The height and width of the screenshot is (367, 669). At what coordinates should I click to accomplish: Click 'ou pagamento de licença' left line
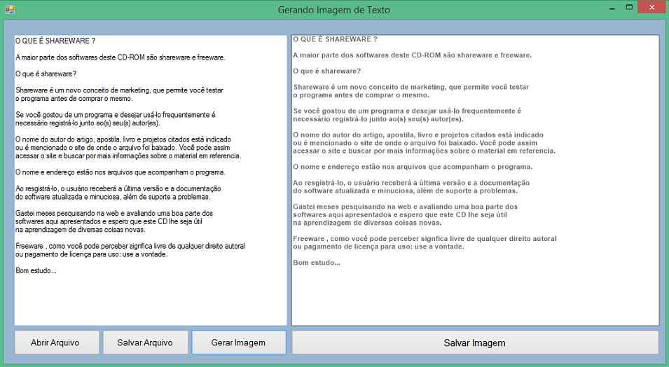point(92,254)
